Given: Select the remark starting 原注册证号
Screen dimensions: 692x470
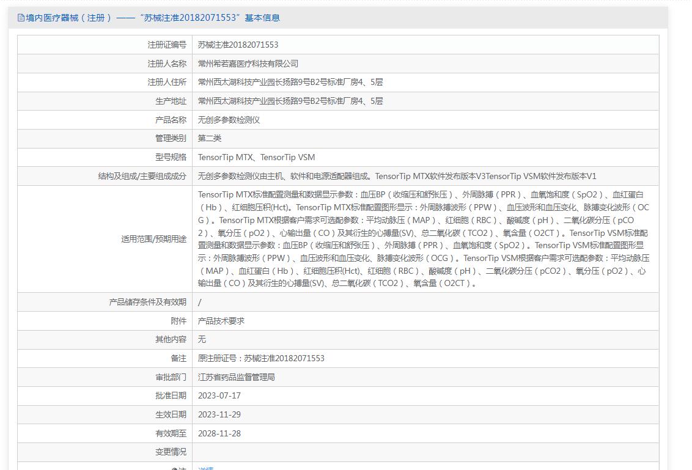Looking at the screenshot, I should point(261,358).
